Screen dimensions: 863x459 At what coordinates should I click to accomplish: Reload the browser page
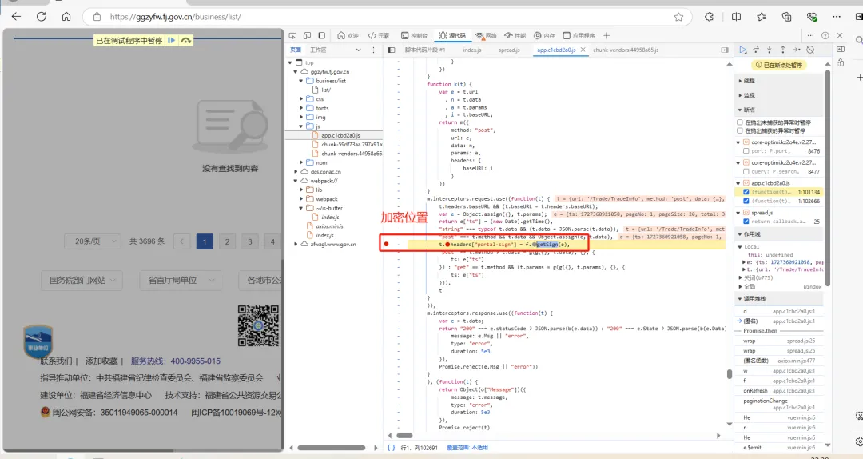42,17
